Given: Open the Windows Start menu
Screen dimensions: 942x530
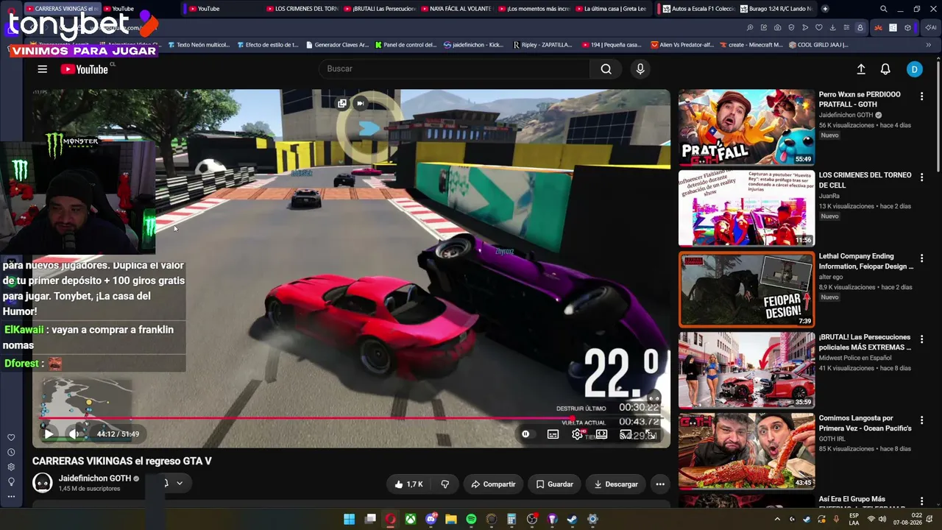Looking at the screenshot, I should click(350, 519).
